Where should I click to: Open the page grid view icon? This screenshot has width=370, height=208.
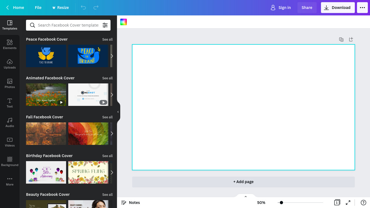337,203
